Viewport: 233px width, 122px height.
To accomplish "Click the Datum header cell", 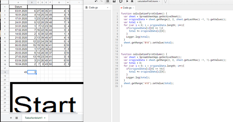I will 18,7.
